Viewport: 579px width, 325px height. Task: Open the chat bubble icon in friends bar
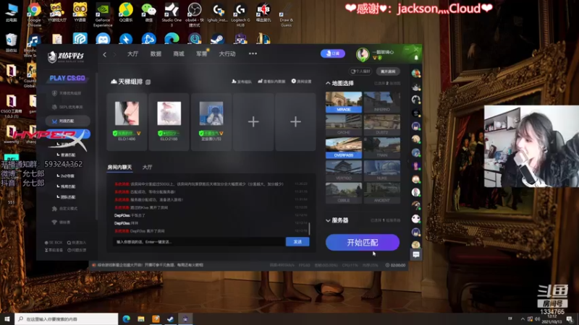click(x=416, y=254)
